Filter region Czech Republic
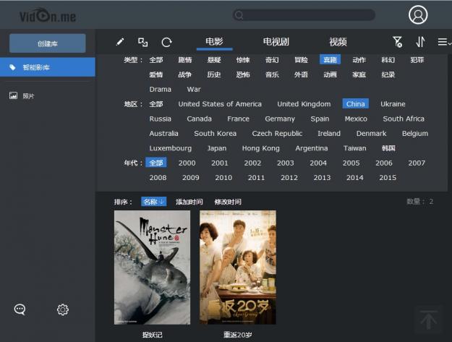 click(277, 133)
